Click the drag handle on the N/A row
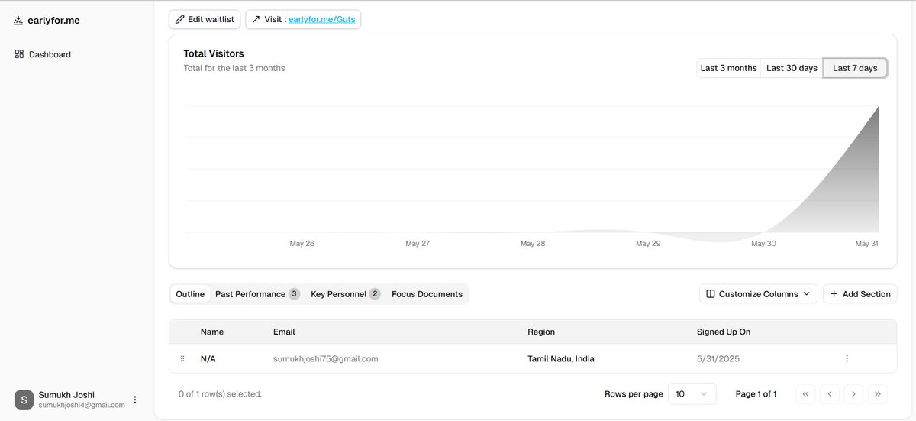Viewport: 916px width, 421px height. [x=182, y=358]
